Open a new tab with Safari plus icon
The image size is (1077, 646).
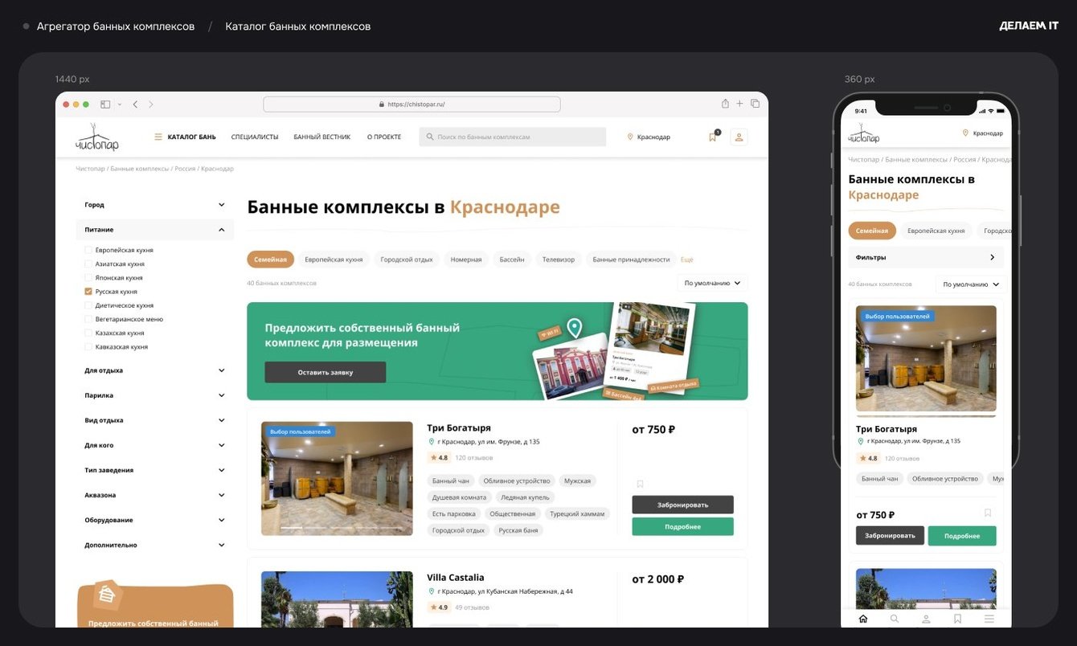click(740, 104)
